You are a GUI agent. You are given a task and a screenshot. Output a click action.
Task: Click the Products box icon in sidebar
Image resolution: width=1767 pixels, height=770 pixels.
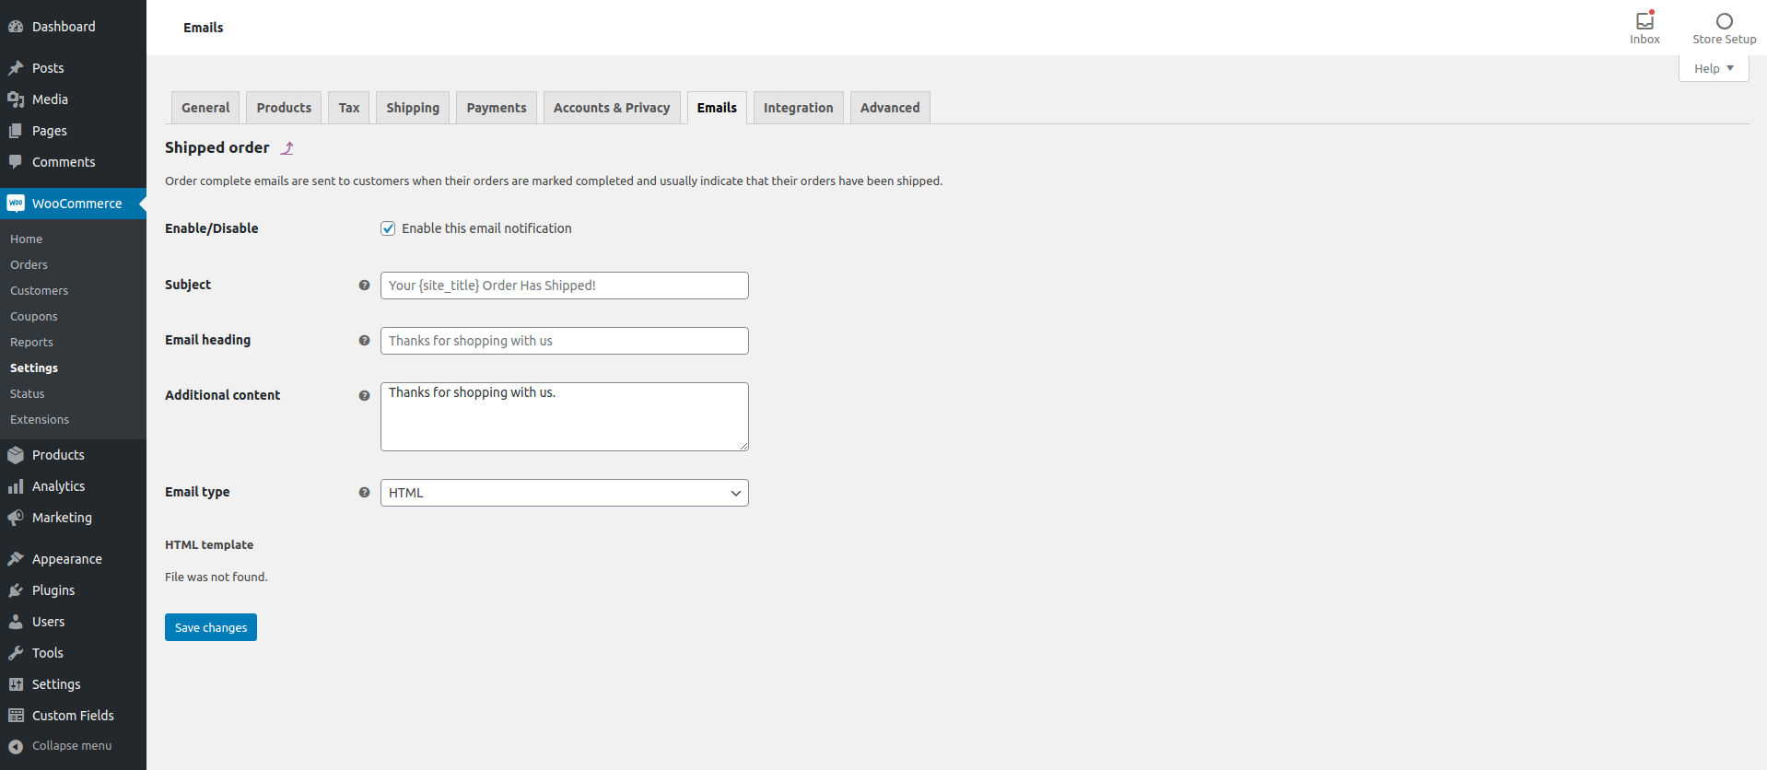point(16,455)
